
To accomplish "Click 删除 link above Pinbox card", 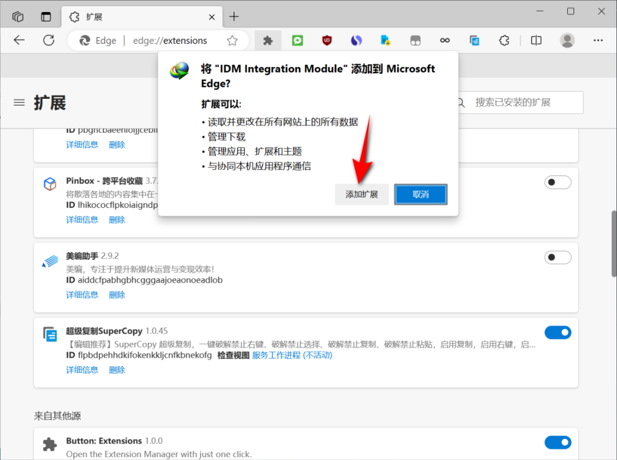I will [117, 145].
